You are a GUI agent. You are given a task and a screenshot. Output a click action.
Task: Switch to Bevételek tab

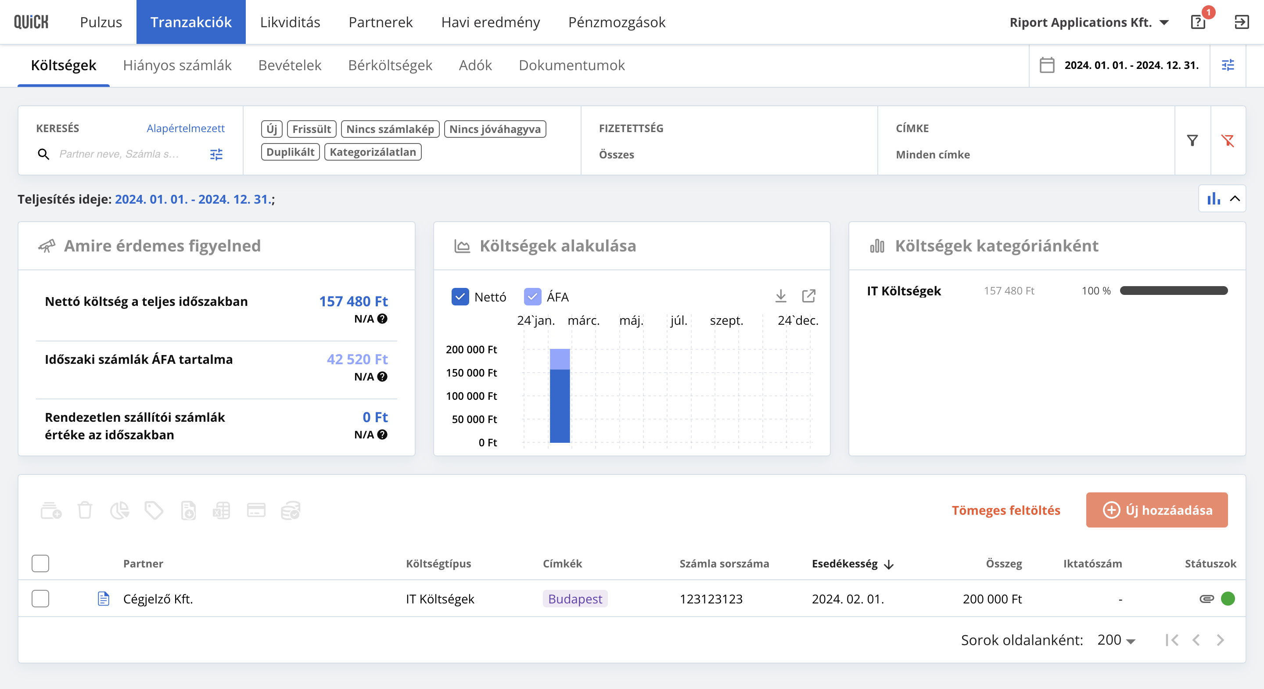tap(290, 65)
